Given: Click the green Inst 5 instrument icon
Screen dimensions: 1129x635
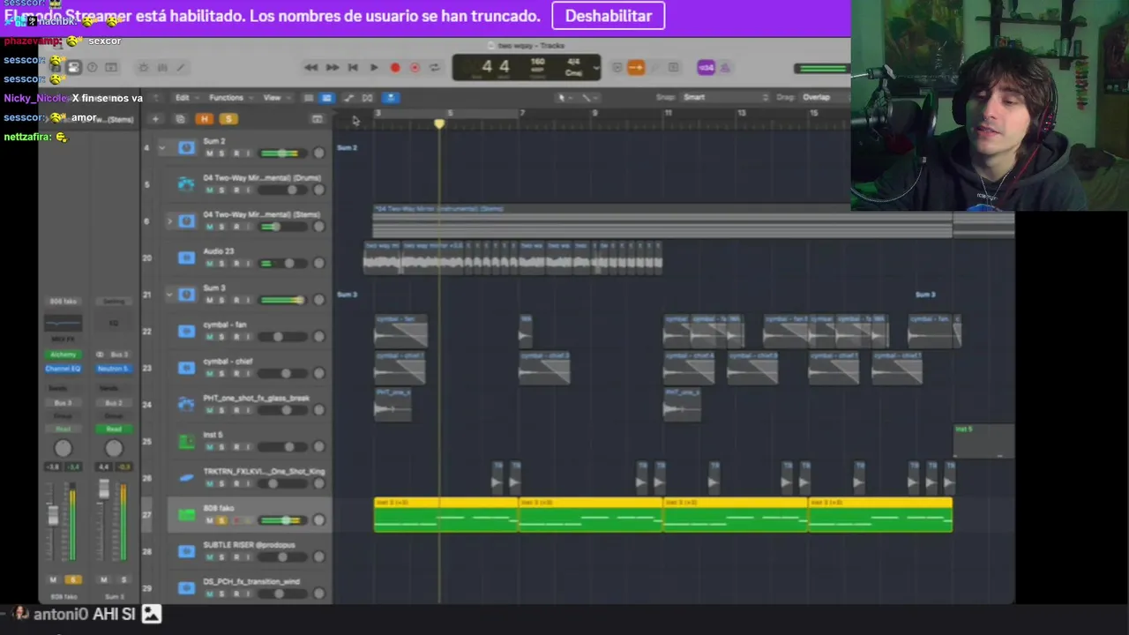Looking at the screenshot, I should [x=186, y=441].
